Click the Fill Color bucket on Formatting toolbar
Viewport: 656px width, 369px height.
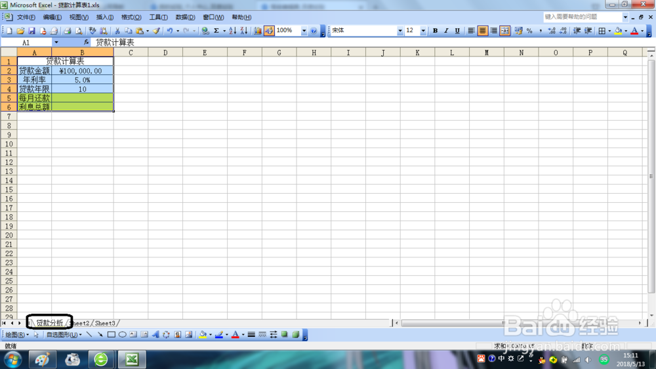coord(618,31)
